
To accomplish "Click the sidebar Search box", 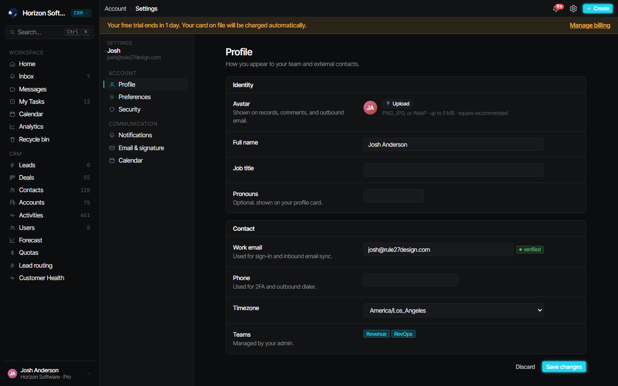I will [50, 32].
